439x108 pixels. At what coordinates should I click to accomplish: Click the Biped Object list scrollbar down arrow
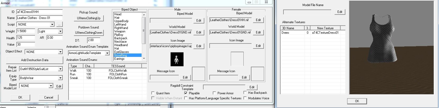click(x=144, y=58)
